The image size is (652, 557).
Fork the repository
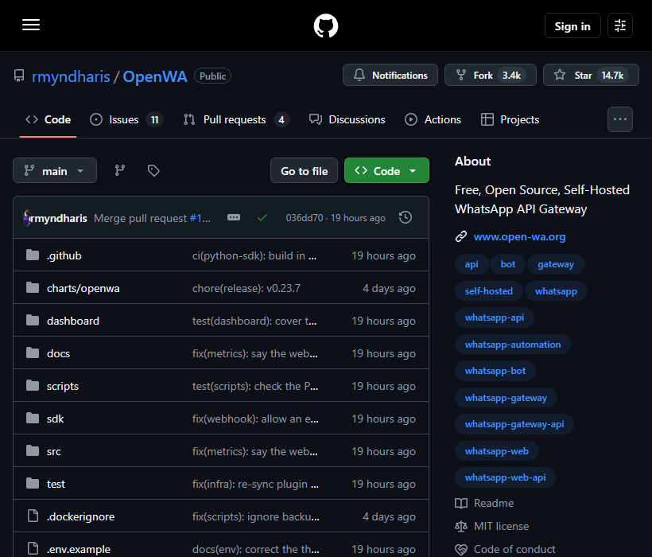pos(491,76)
